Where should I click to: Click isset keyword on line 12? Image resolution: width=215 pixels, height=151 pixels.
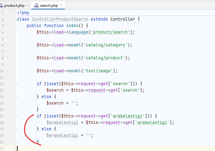[53, 84]
